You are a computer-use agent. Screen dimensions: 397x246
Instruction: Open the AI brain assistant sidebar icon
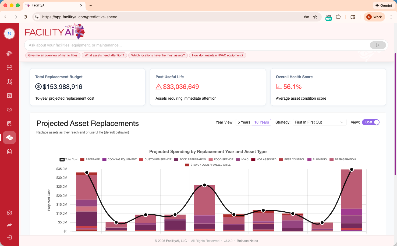(x=9, y=53)
